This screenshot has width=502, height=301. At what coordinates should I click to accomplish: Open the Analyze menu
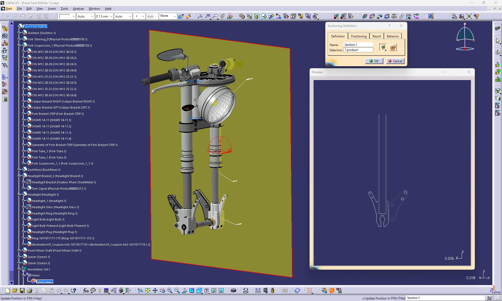78,9
